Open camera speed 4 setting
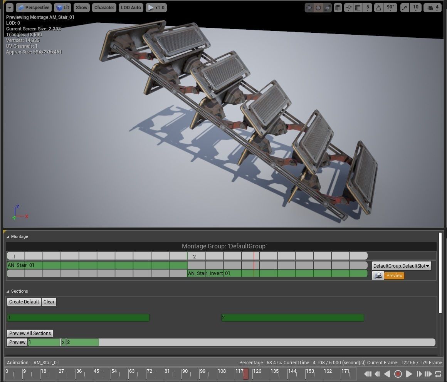This screenshot has width=447, height=382. [432, 8]
